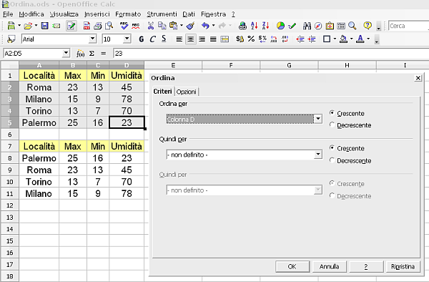Select Decrescente for first Quindi per

point(350,160)
